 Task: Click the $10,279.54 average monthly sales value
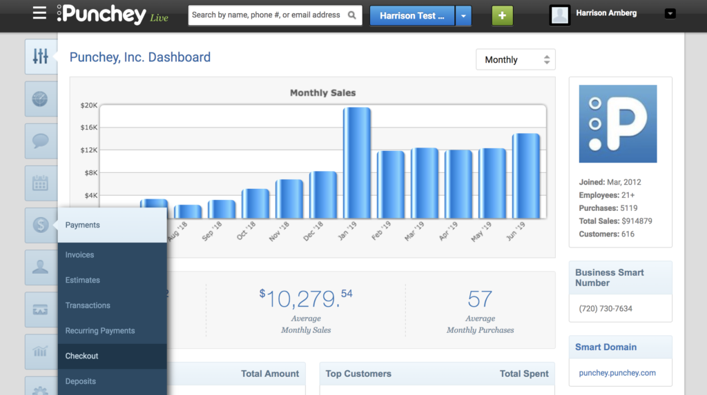306,299
